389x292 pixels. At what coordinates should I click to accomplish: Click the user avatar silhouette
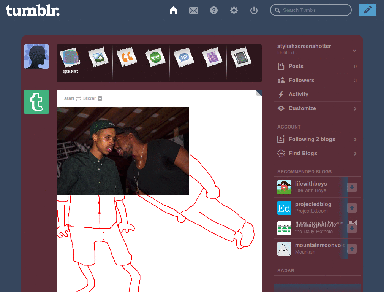click(x=36, y=57)
